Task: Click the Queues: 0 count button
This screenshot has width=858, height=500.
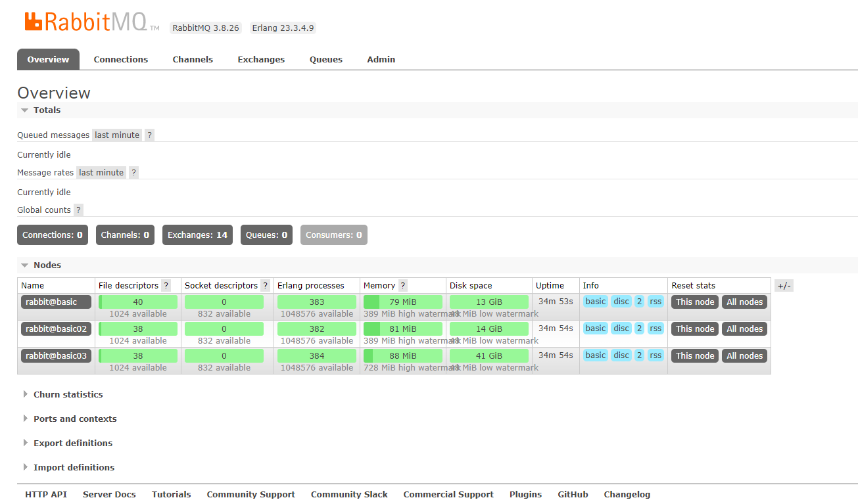Action: [x=266, y=235]
